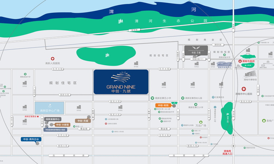Click the 车雷大街 road label
This screenshot has width=274, height=164.
click(198, 59)
